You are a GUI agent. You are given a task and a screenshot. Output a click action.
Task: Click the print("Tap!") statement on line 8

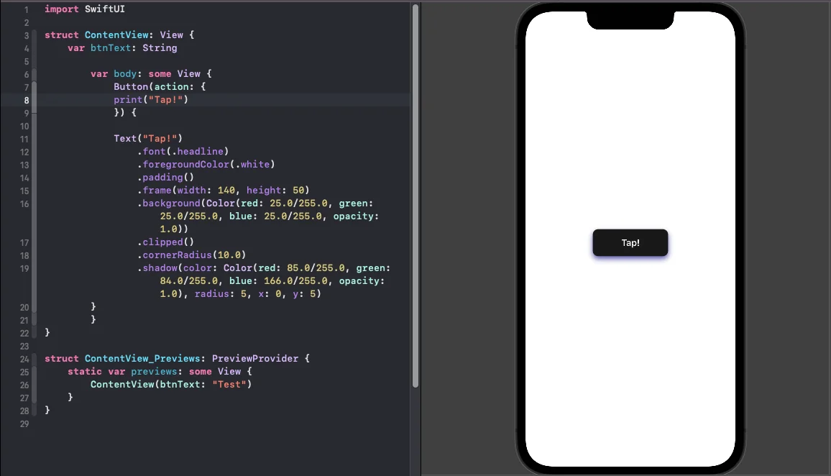point(151,100)
